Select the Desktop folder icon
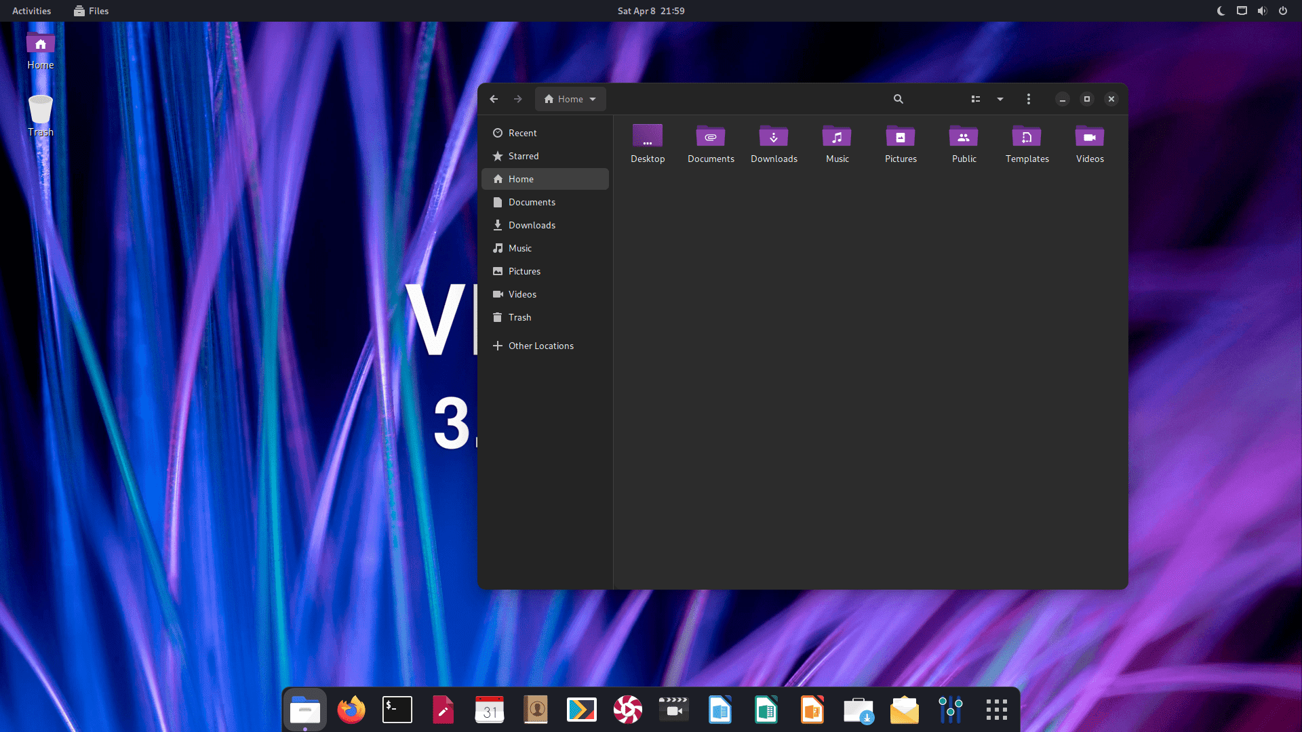Viewport: 1302px width, 732px height. (648, 136)
